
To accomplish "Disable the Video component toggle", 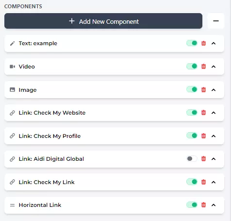I will pos(192,67).
